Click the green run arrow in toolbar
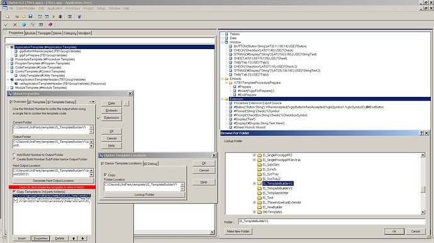 point(54,16)
